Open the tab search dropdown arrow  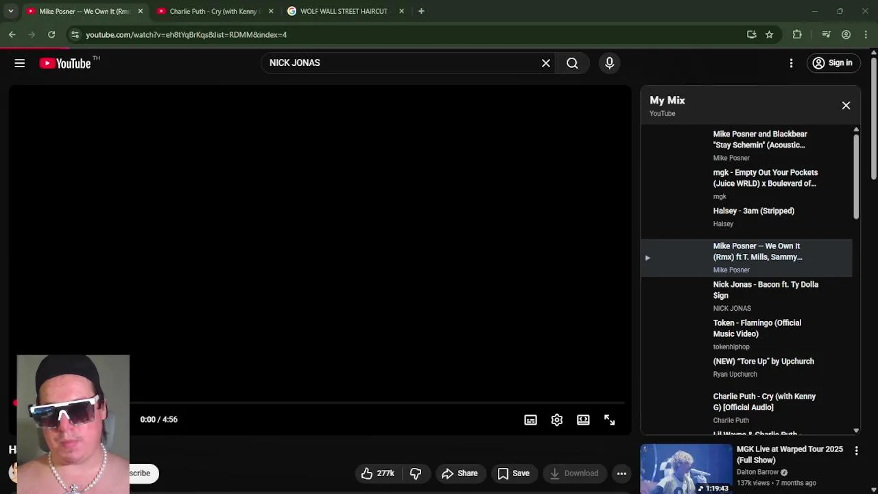10,11
